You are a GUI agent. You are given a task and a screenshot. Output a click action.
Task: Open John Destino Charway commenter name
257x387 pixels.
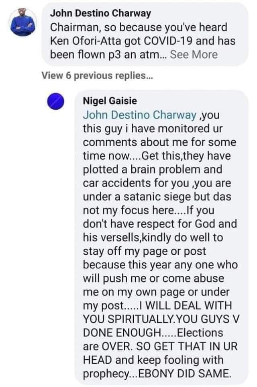tap(100, 13)
